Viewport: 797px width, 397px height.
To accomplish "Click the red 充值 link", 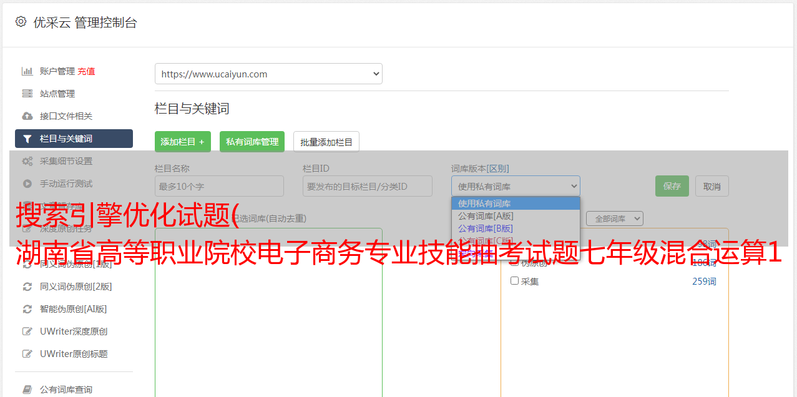I will (86, 71).
